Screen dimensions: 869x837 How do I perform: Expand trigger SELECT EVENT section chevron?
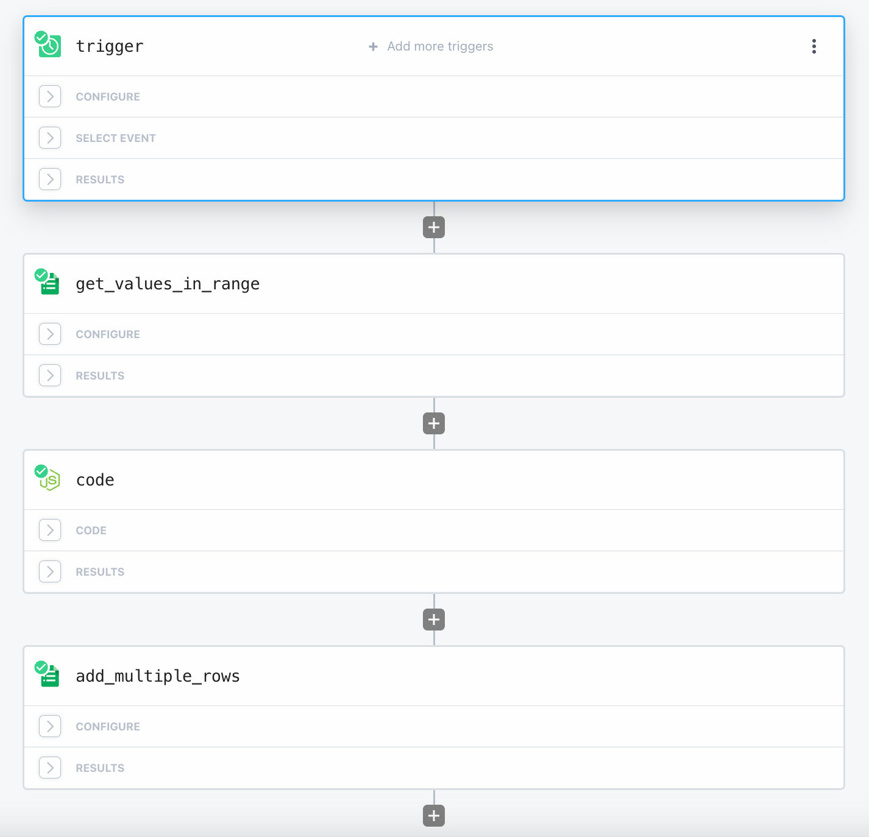[50, 138]
